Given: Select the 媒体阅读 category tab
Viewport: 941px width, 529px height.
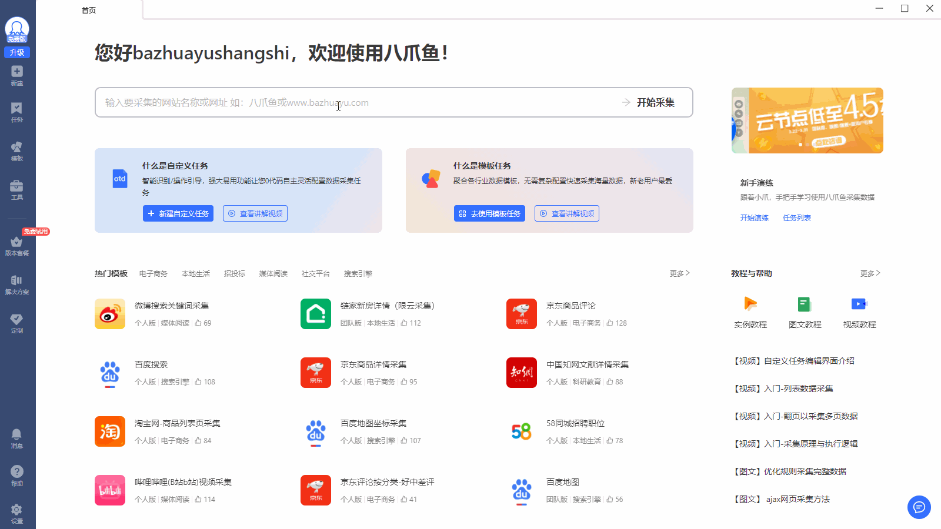Looking at the screenshot, I should click(273, 273).
